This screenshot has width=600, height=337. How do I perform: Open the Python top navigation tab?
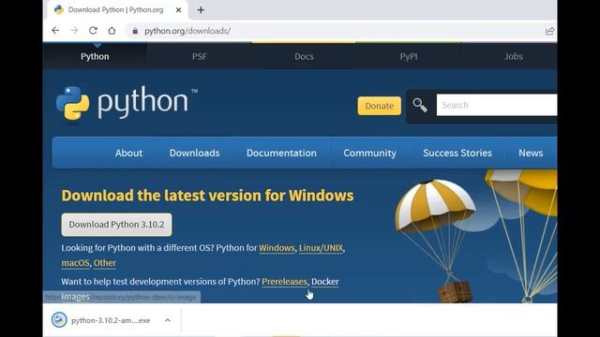[95, 56]
